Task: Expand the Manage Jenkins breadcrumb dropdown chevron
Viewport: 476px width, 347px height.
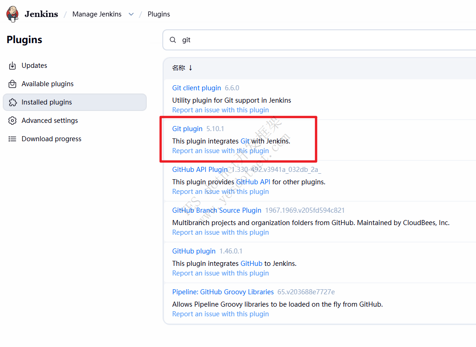Action: (131, 14)
